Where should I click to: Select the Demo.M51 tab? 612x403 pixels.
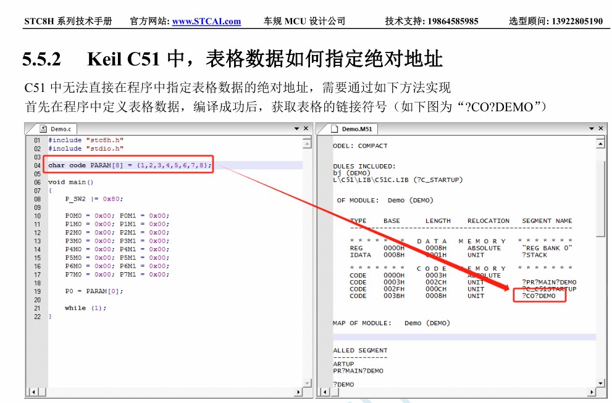coord(353,129)
